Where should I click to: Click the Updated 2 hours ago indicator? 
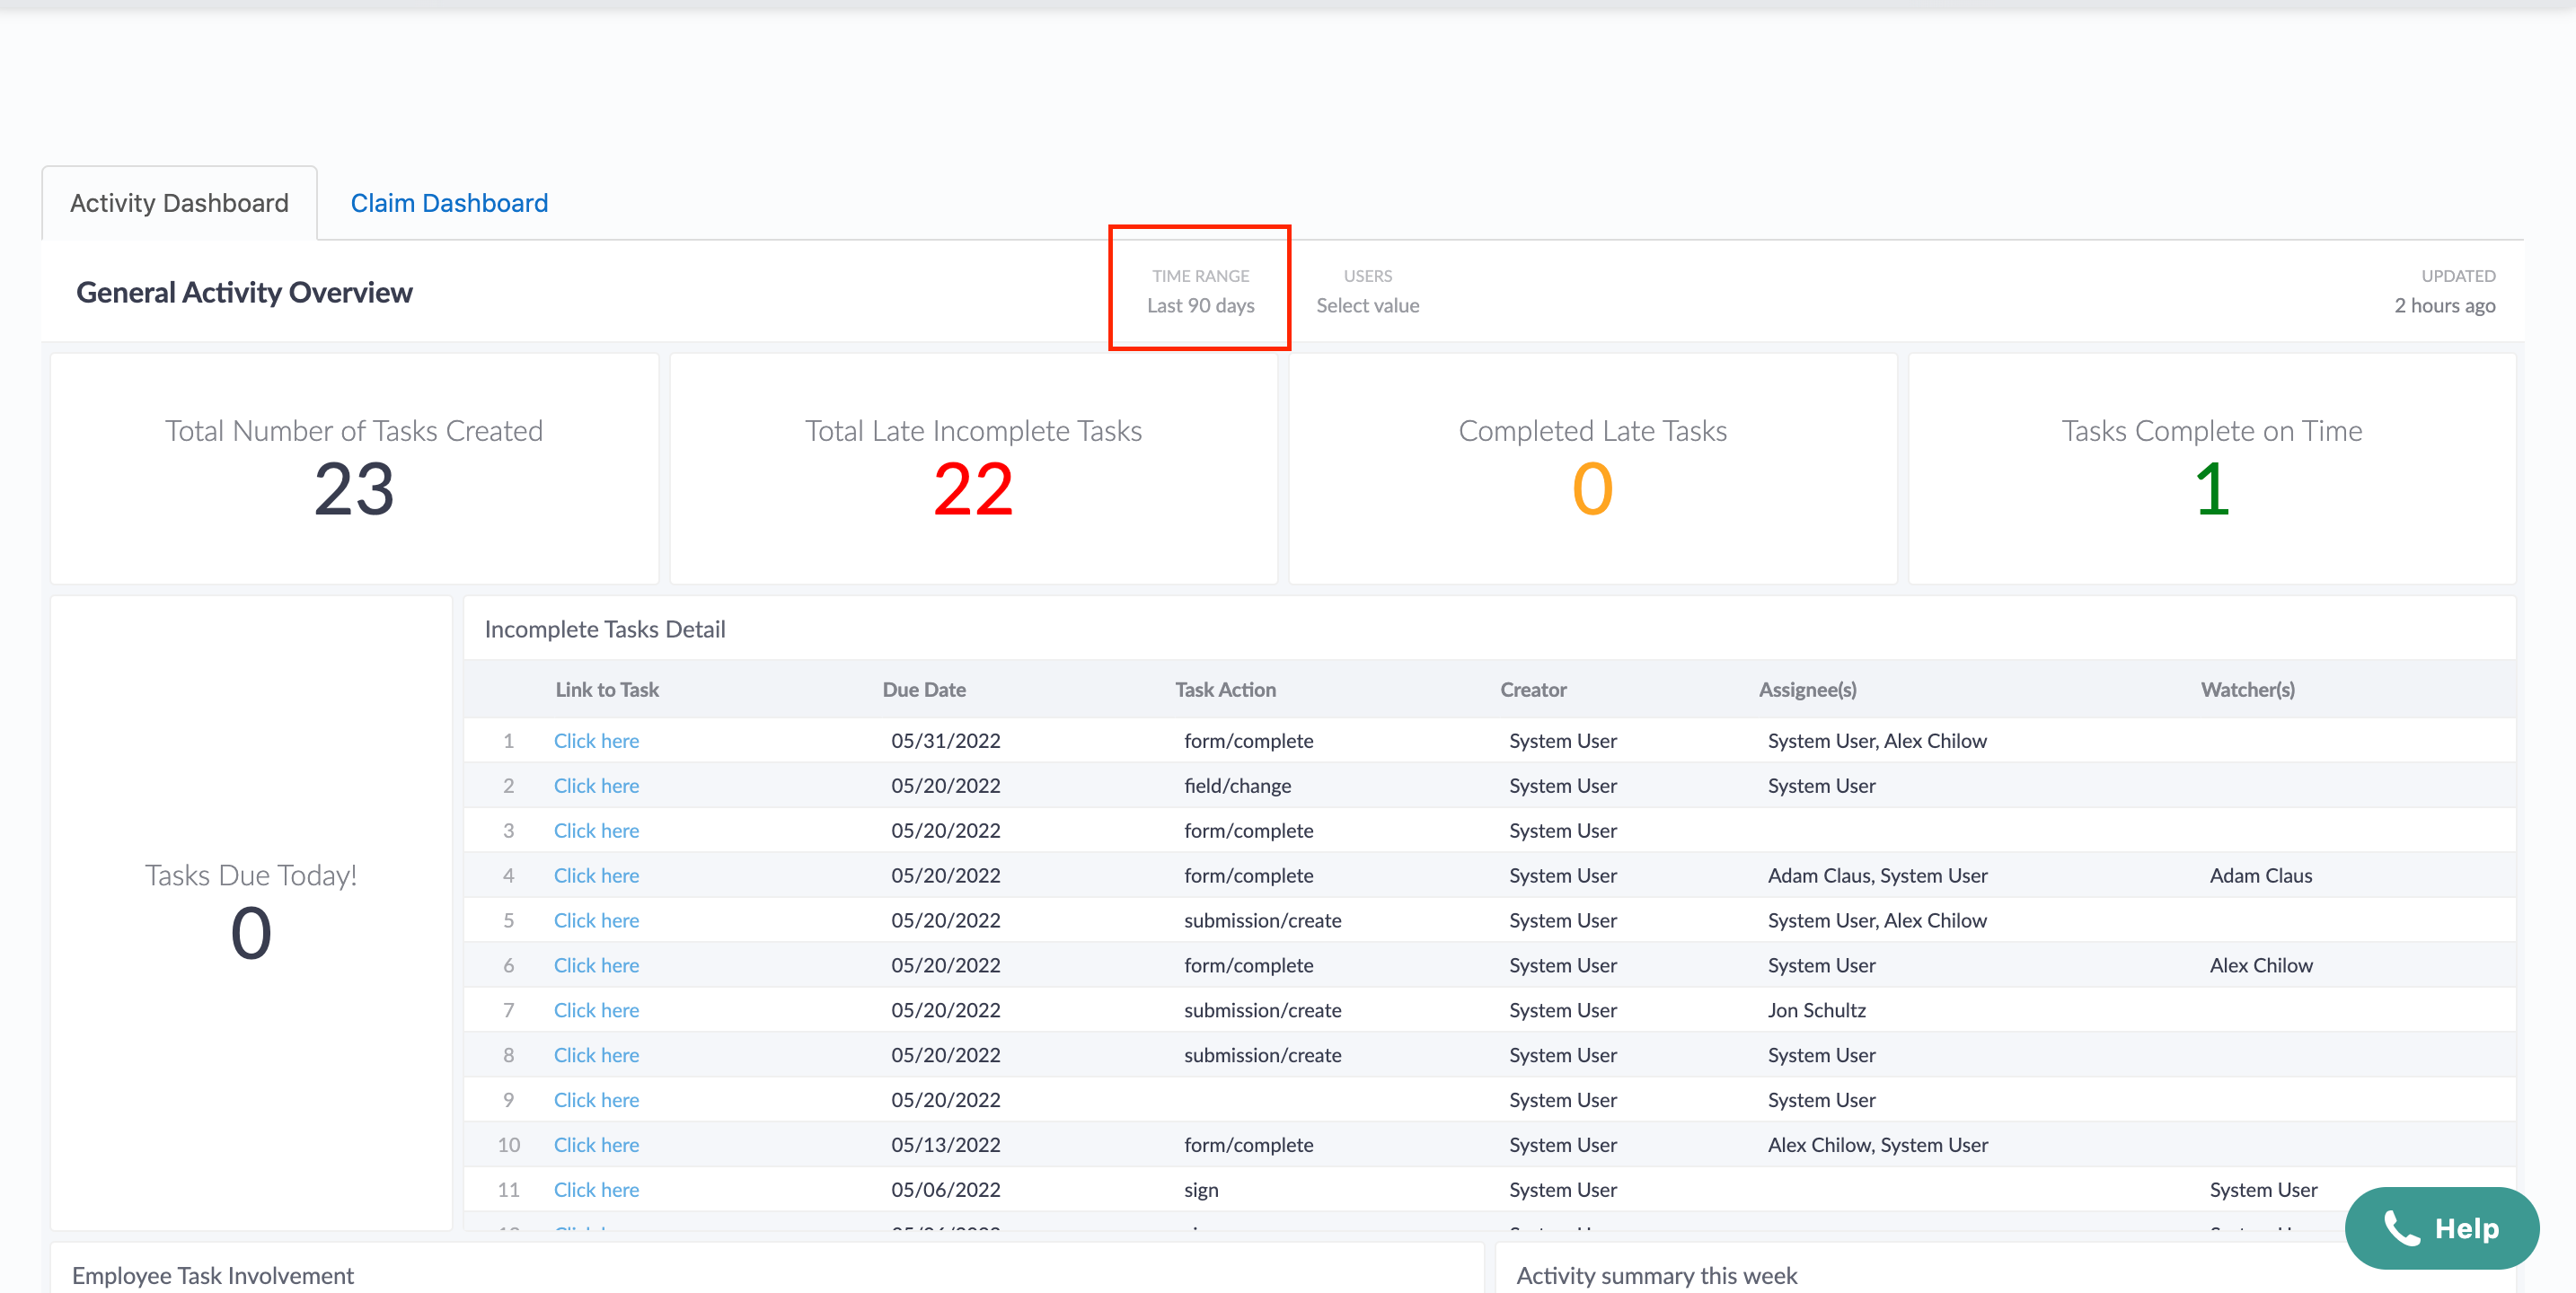[x=2444, y=291]
